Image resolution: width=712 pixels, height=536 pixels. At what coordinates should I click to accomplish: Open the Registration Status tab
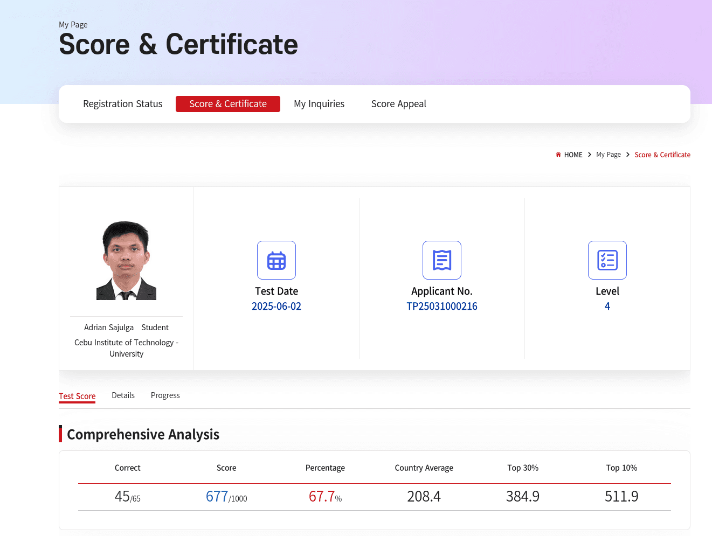tap(122, 104)
